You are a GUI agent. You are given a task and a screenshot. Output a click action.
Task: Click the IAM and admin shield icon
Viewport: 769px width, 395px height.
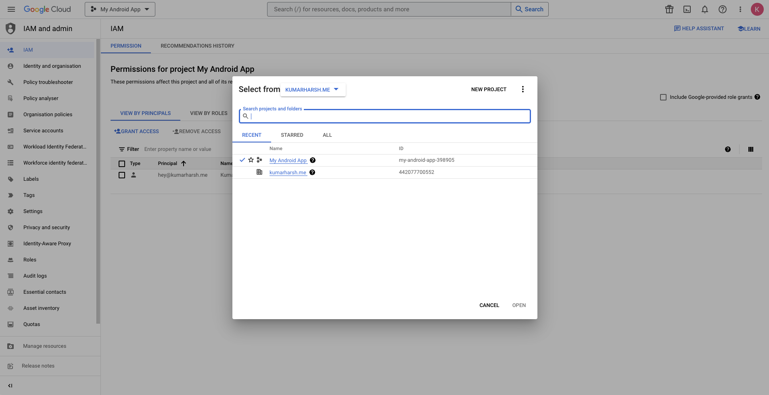pos(10,28)
